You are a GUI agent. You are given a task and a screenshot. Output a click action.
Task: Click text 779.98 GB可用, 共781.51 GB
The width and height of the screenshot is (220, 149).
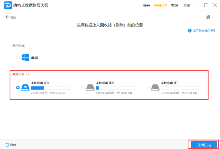(x=179, y=93)
